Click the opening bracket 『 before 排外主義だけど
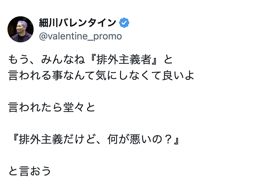Image resolution: width=272 pixels, height=189 pixels. click(x=15, y=139)
